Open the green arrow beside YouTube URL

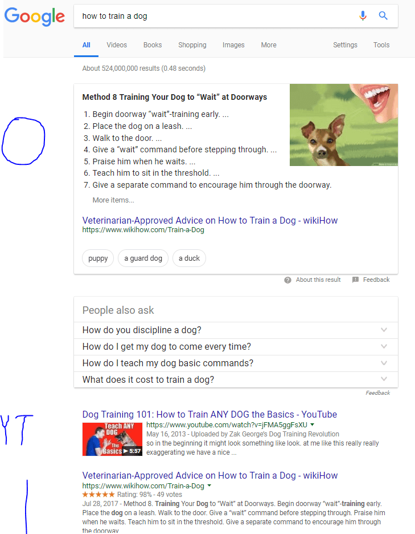[x=313, y=425]
